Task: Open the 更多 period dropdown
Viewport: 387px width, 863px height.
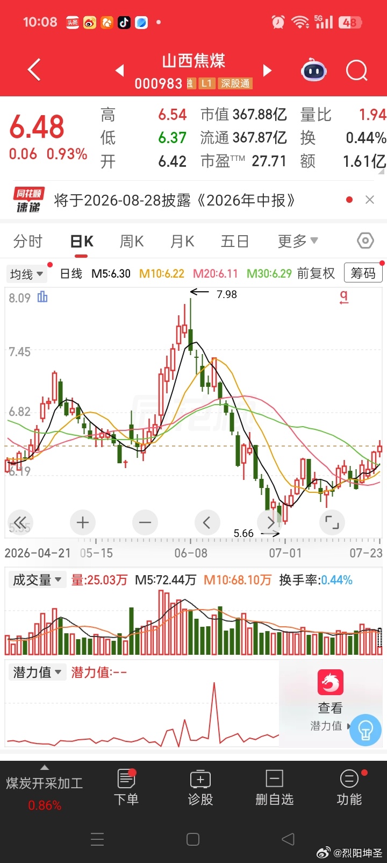Action: coord(298,241)
